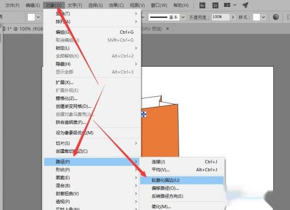290x210 pixels.
Task: Expand the opacity value arrow
Action: (233, 17)
